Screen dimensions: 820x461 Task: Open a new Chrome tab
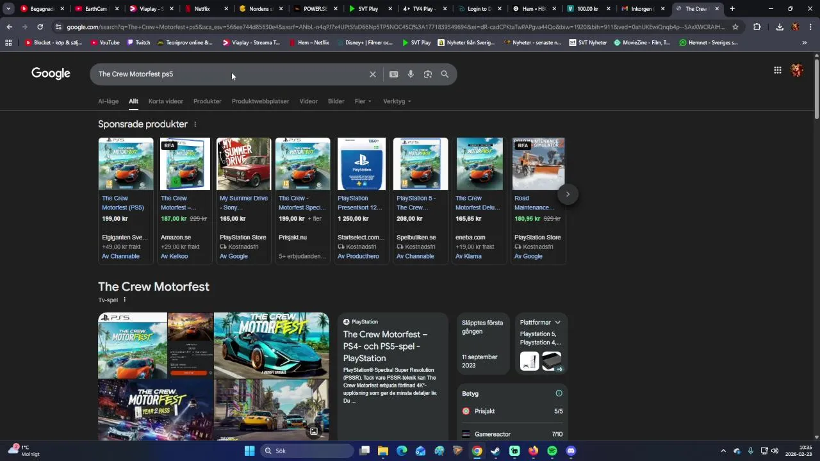pyautogui.click(x=732, y=9)
